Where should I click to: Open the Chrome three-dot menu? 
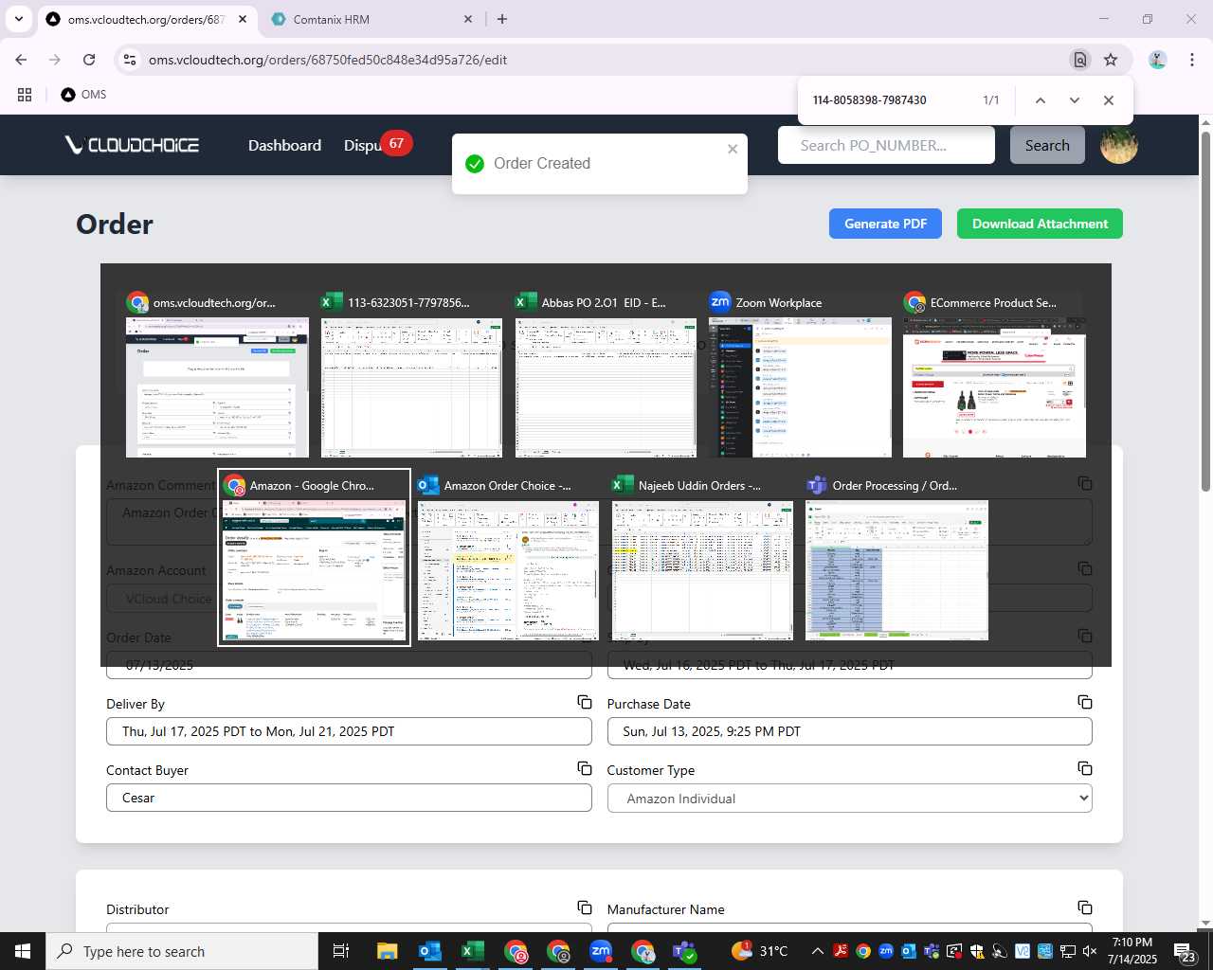1191,60
